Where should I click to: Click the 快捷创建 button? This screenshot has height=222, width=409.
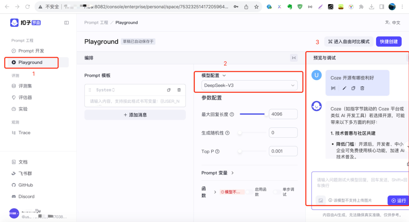point(389,42)
